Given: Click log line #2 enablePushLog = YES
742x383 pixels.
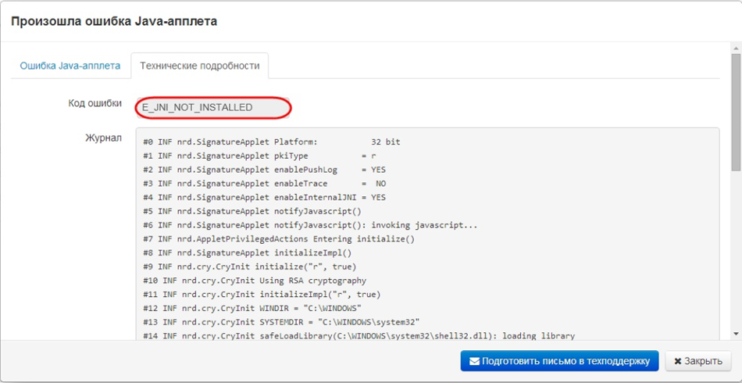Looking at the screenshot, I should tap(265, 170).
